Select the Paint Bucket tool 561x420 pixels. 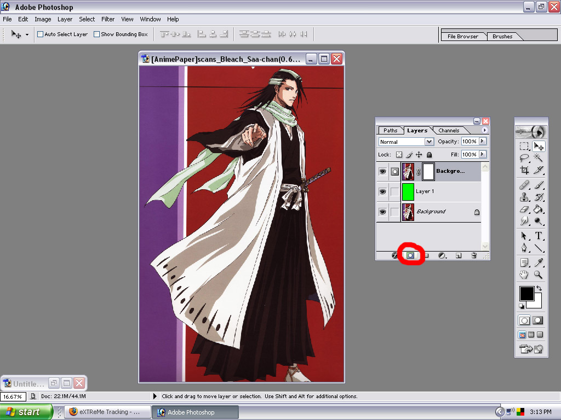[x=538, y=209]
